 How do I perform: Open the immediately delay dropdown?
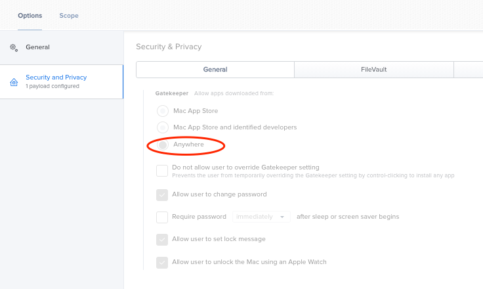[261, 217]
